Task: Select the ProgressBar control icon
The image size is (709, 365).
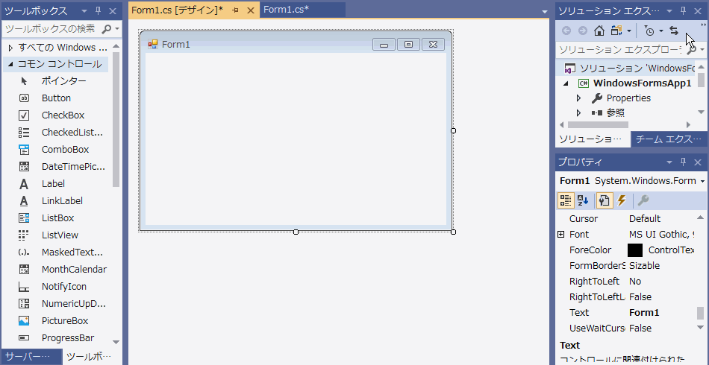Action: [24, 338]
